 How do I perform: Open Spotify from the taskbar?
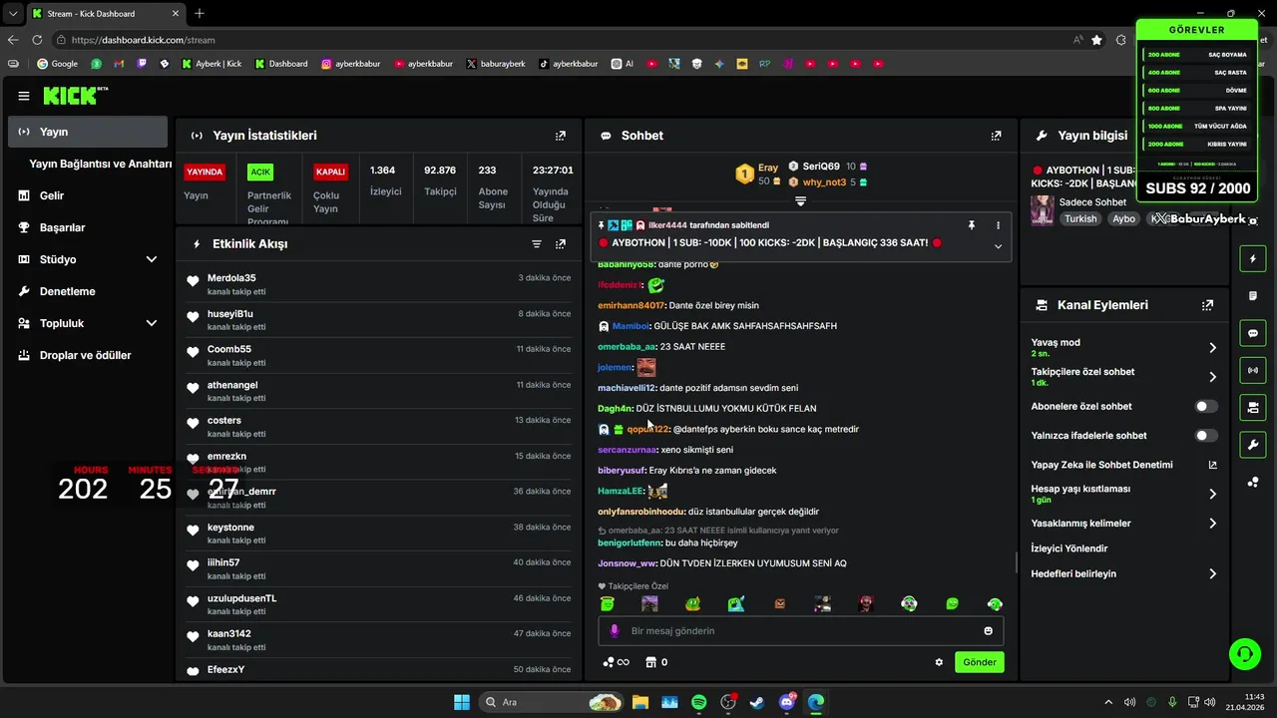click(698, 702)
